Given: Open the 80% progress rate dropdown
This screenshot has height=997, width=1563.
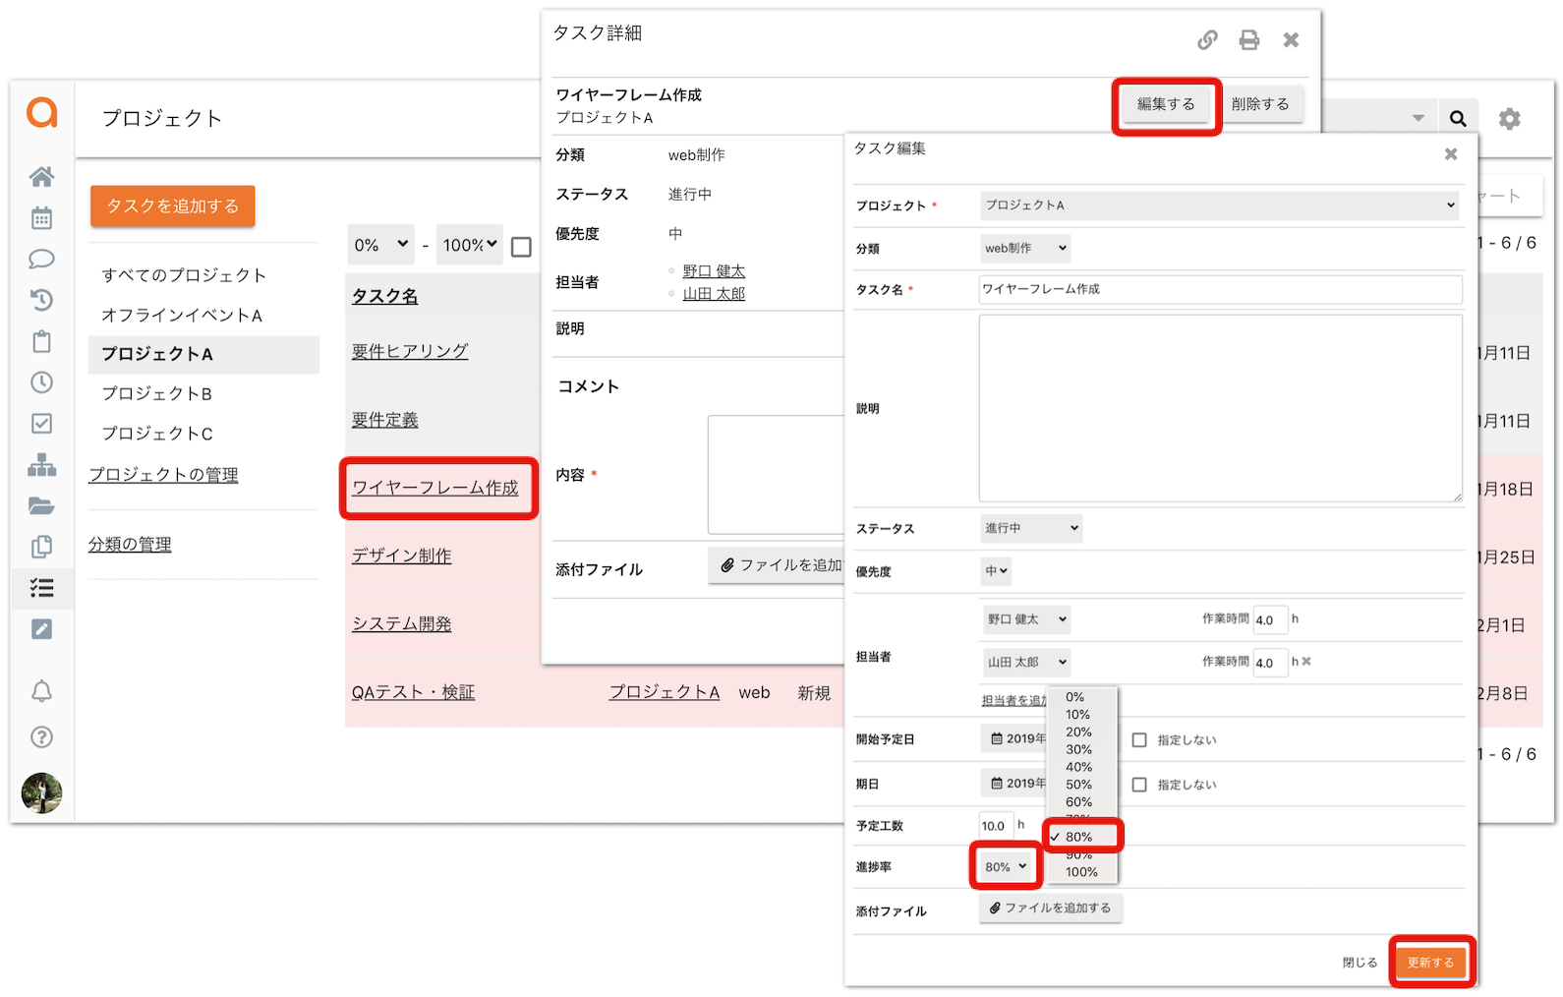Looking at the screenshot, I should (1006, 867).
